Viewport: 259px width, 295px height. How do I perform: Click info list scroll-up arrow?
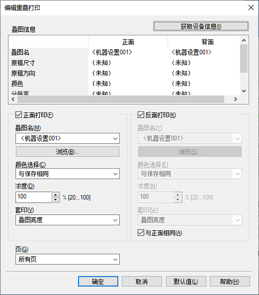tap(244, 40)
